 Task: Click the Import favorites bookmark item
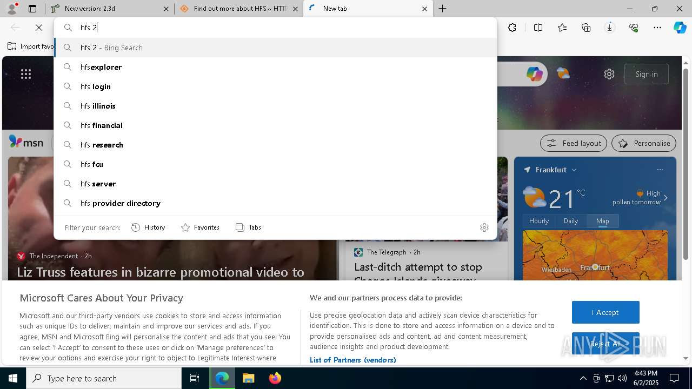[x=31, y=46]
